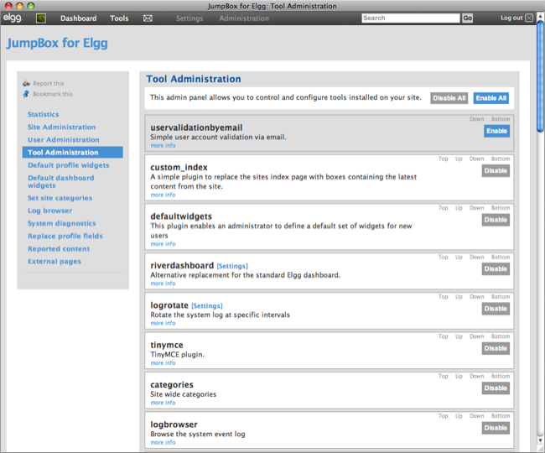Screen dimensions: 545x453
Task: Open the Tools menu
Action: tap(119, 18)
